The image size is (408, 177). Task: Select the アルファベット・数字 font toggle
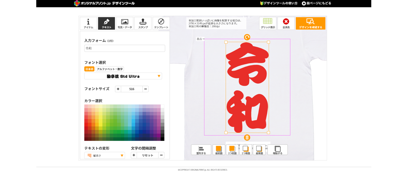click(x=110, y=69)
